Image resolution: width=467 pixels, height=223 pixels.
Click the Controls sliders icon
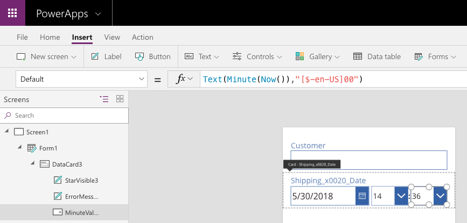click(x=237, y=56)
